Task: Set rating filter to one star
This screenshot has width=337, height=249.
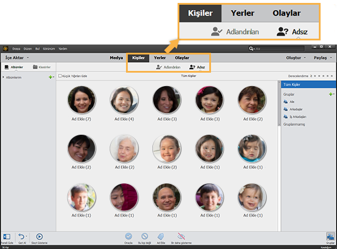Action: [315, 76]
